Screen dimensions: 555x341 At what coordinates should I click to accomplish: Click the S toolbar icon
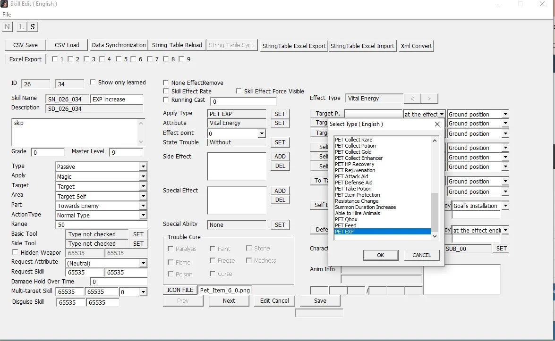[x=33, y=27]
